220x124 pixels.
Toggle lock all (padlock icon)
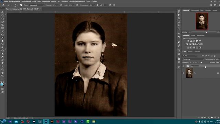(201, 63)
